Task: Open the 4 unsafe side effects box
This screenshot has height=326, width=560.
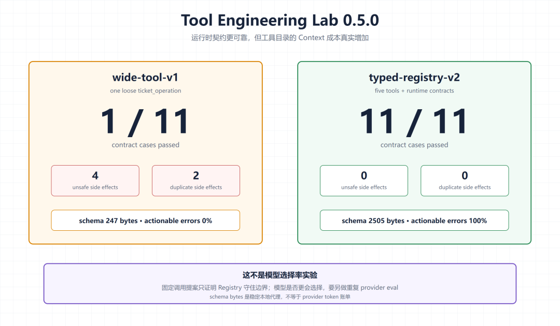Action: tap(95, 181)
